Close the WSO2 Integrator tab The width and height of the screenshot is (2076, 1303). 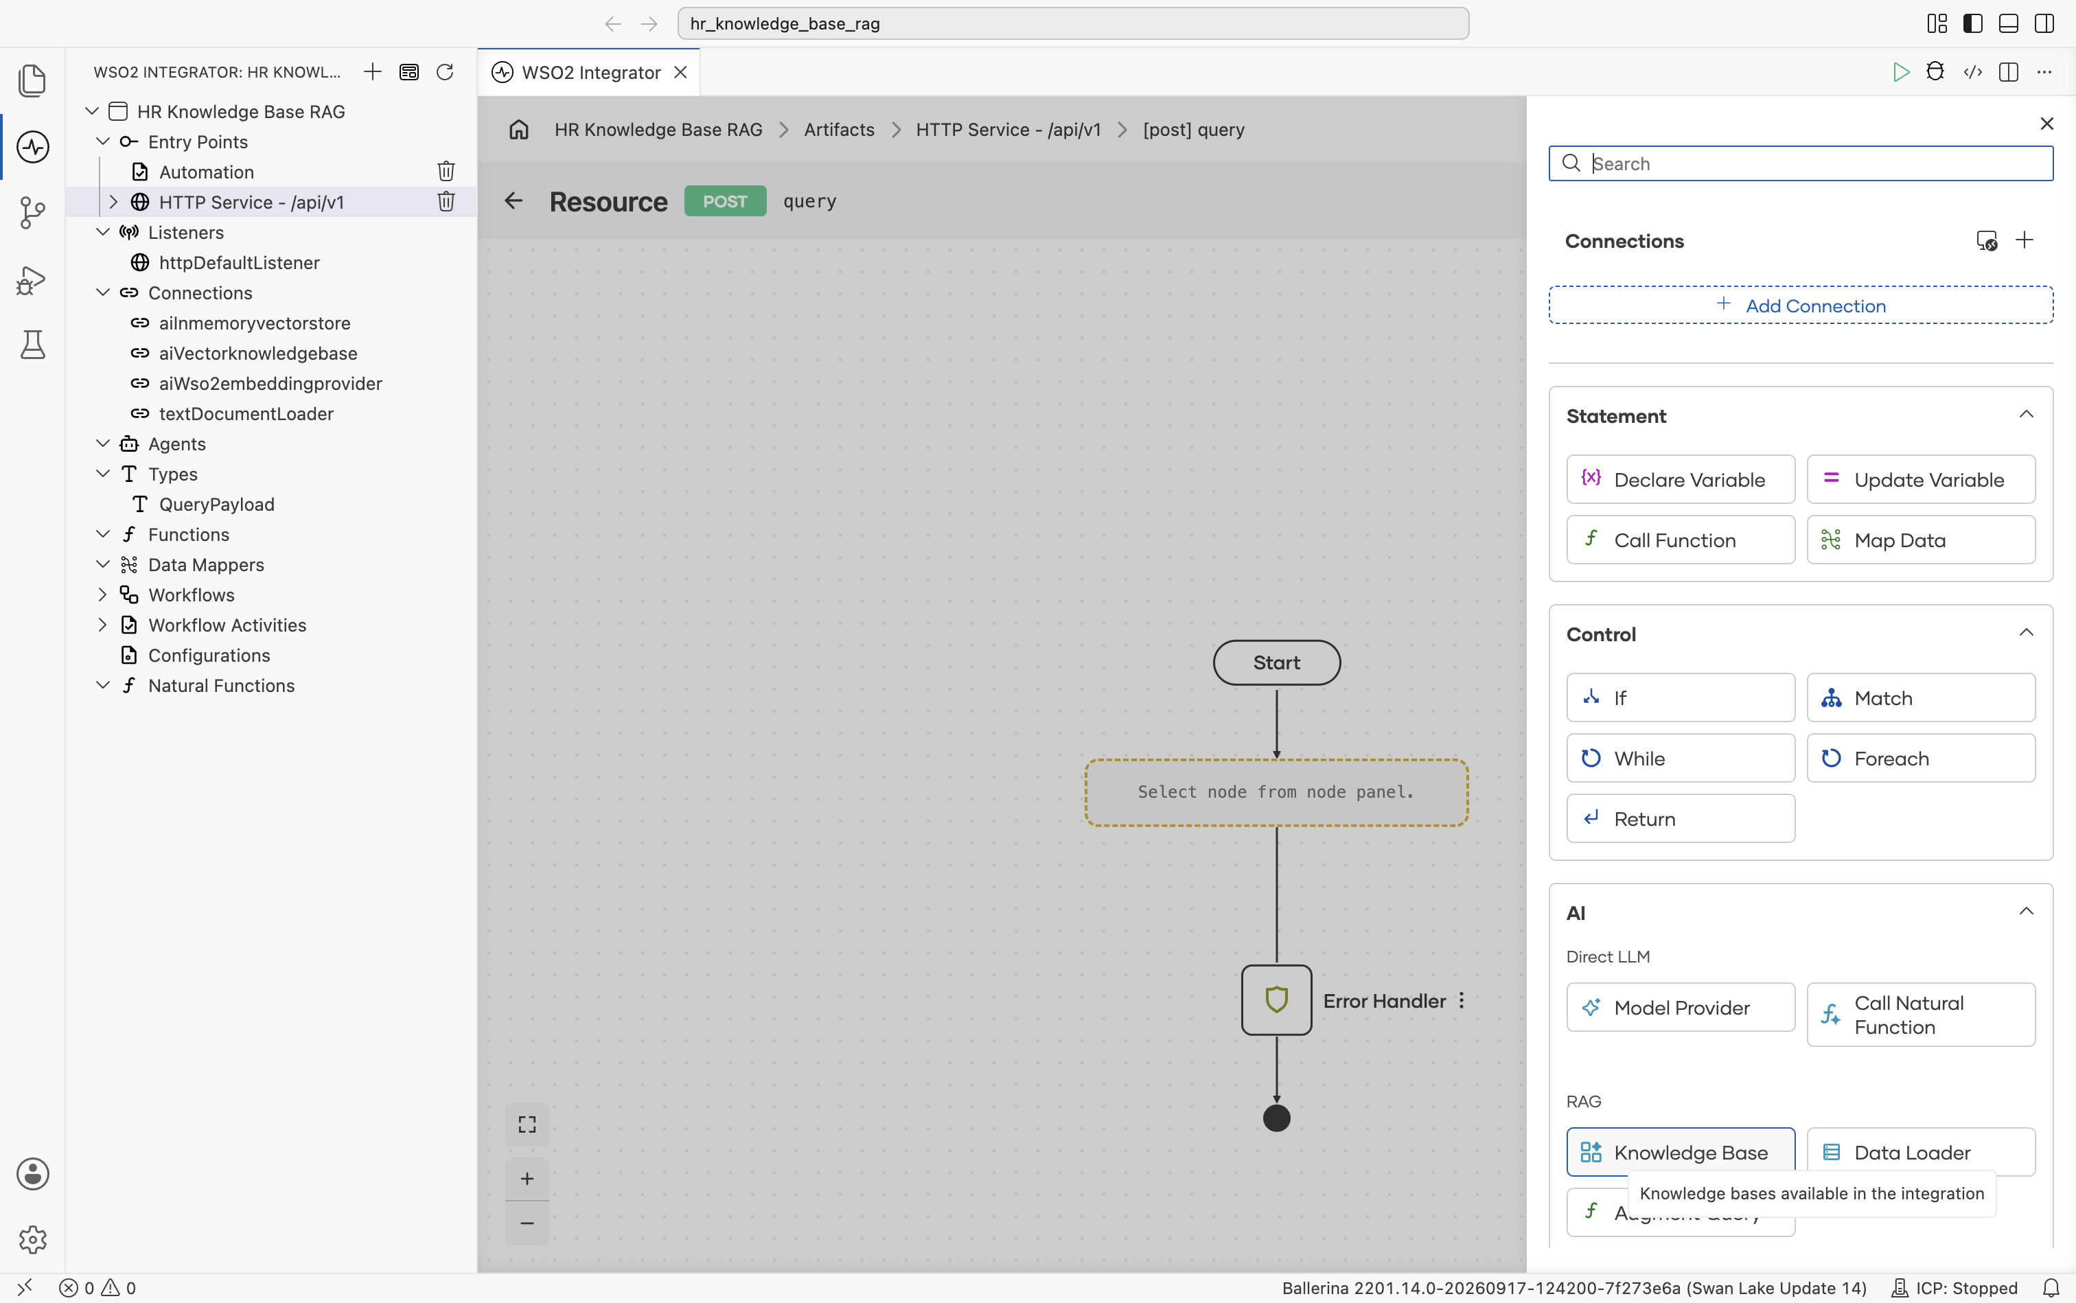[681, 71]
